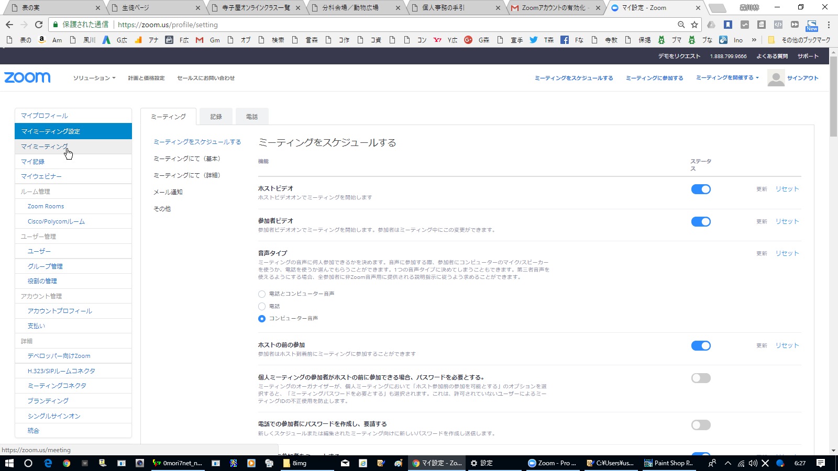
Task: Open the address bar zoom magnifier
Action: pos(681,25)
